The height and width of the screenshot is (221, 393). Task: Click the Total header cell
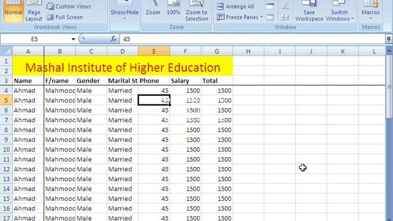click(x=217, y=80)
